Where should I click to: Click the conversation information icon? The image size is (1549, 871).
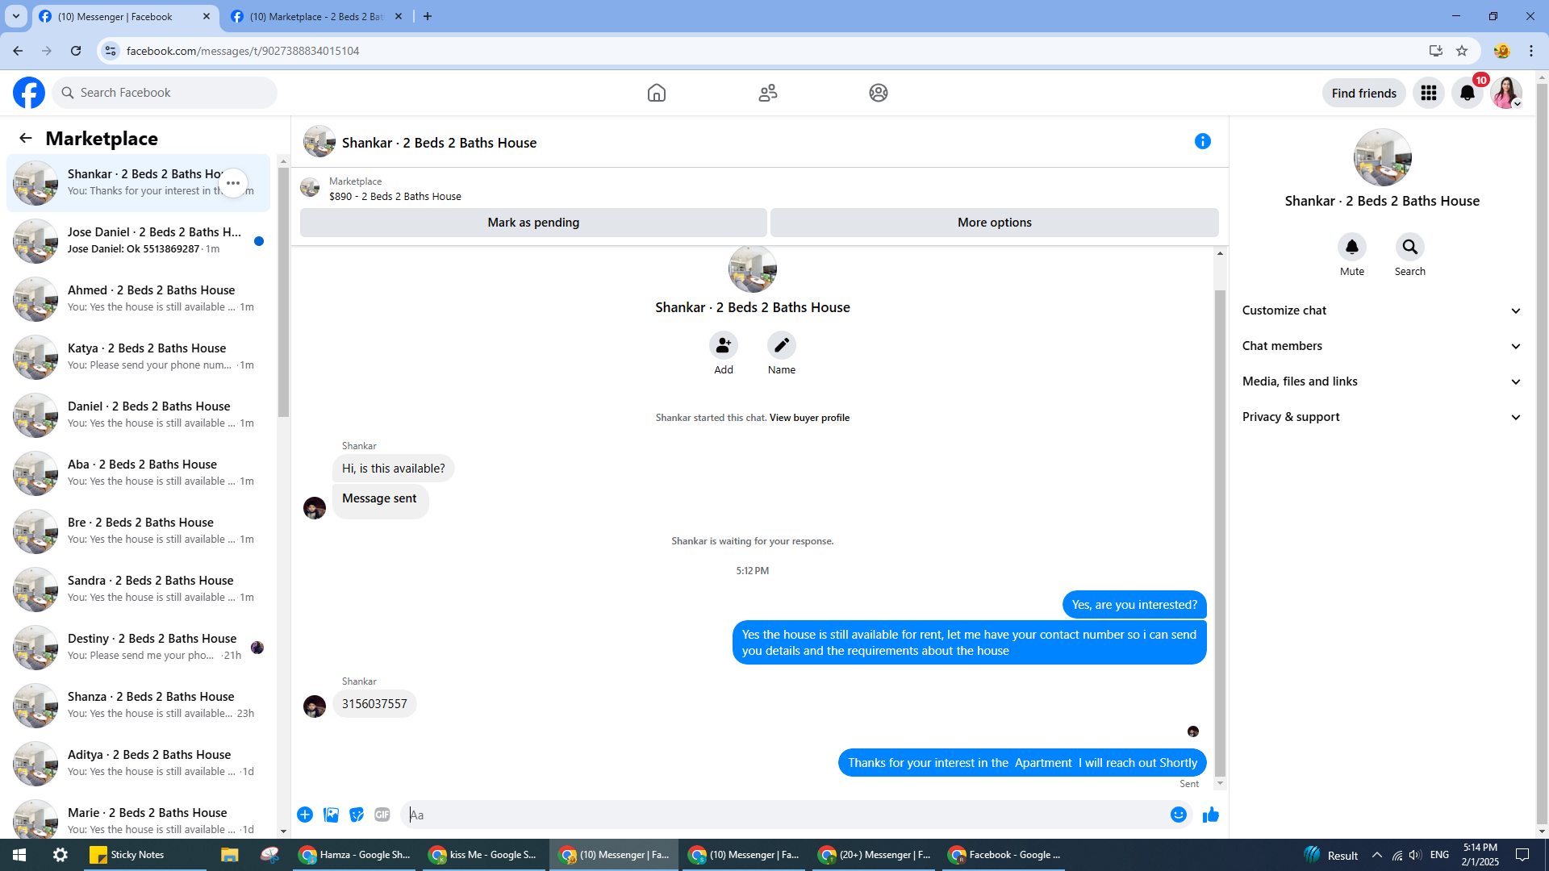1202,141
